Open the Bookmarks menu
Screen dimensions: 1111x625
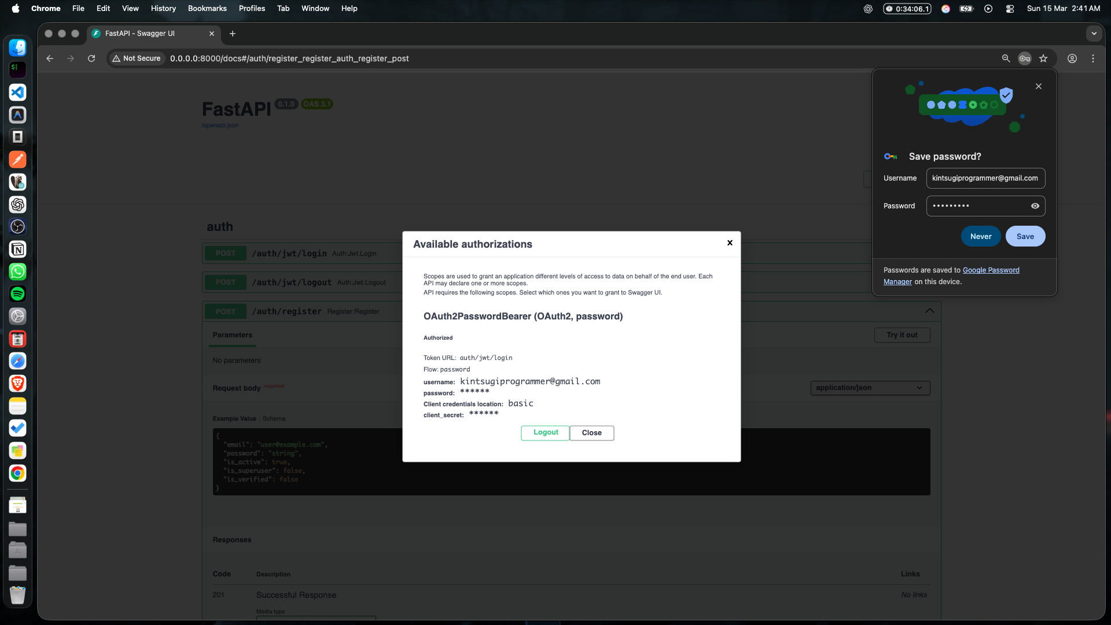[207, 9]
